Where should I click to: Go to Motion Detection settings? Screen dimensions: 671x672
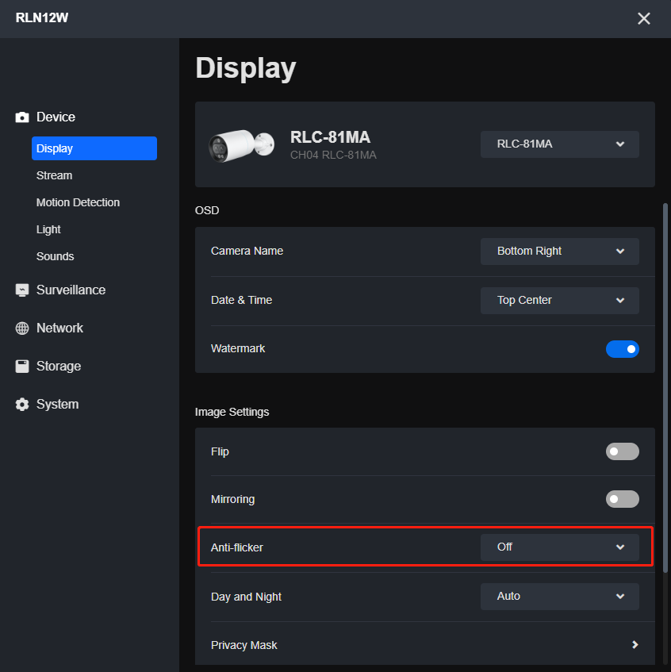click(x=78, y=203)
